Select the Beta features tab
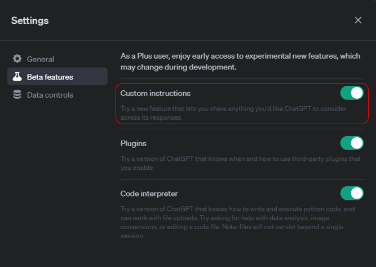376x267 pixels. pos(57,77)
